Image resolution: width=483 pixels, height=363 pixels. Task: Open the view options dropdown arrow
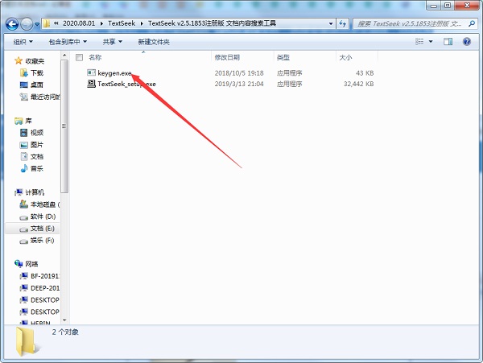[x=431, y=42]
